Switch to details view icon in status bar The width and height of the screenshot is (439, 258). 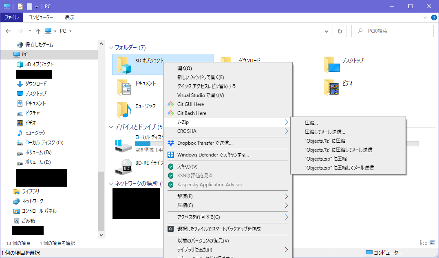(x=424, y=243)
